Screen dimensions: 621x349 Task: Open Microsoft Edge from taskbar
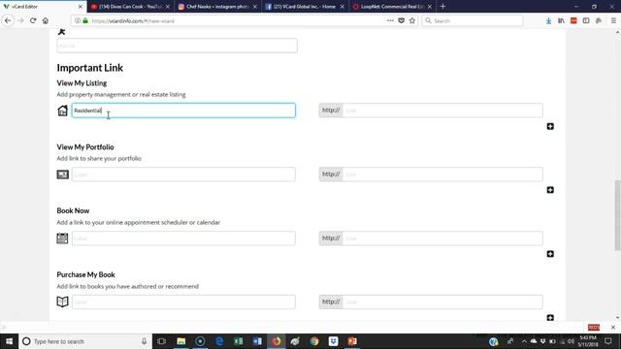coord(219,341)
